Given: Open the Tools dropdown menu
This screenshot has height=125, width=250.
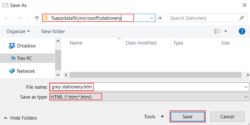Looking at the screenshot, I should pos(154,117).
